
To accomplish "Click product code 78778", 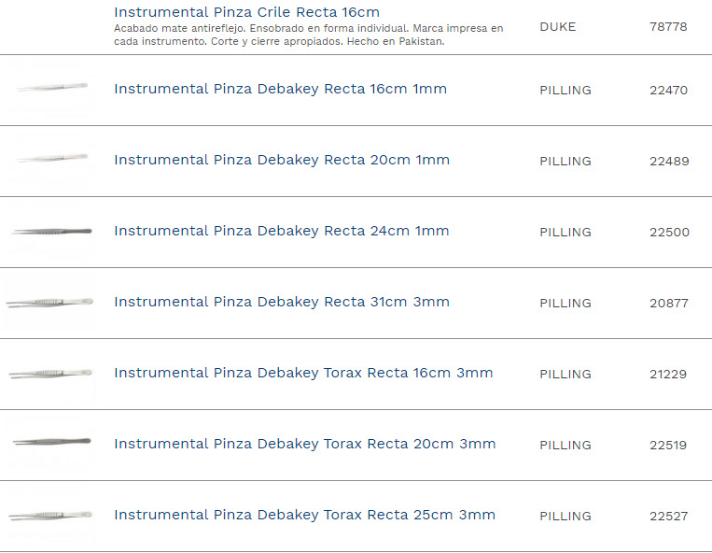I will click(668, 27).
